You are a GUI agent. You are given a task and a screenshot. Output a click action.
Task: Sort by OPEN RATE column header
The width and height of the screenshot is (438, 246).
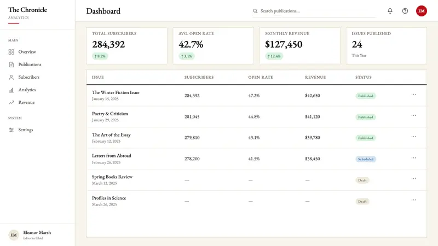pyautogui.click(x=261, y=77)
